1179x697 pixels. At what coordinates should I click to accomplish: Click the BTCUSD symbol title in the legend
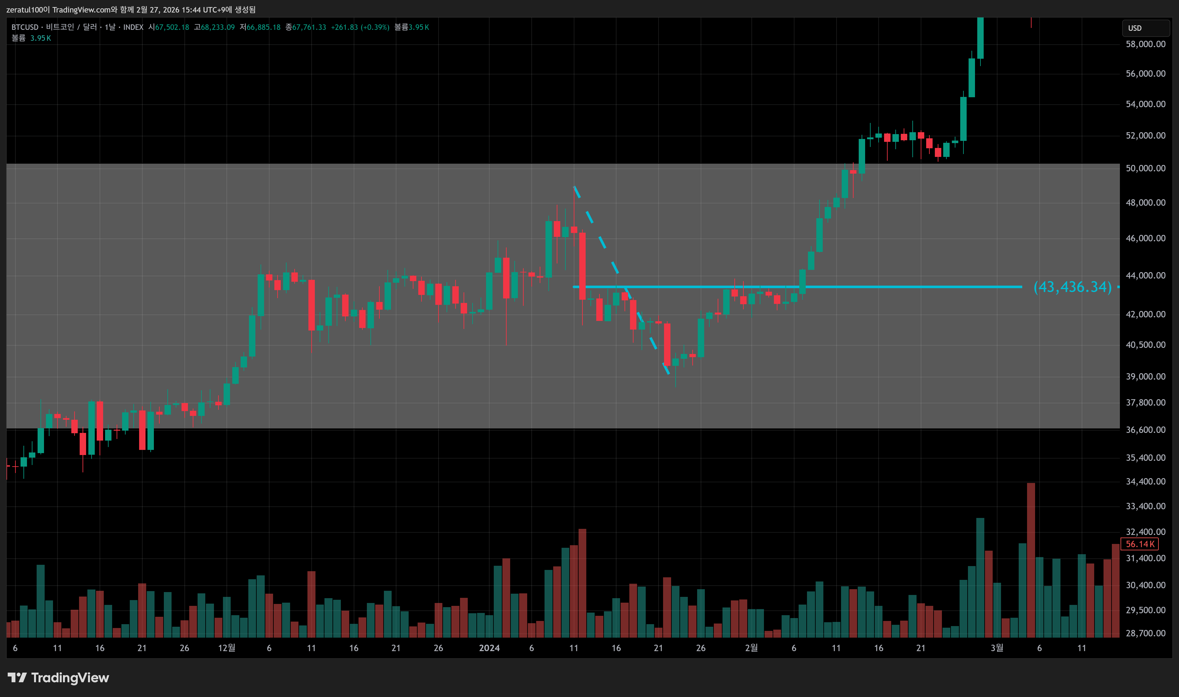click(77, 27)
